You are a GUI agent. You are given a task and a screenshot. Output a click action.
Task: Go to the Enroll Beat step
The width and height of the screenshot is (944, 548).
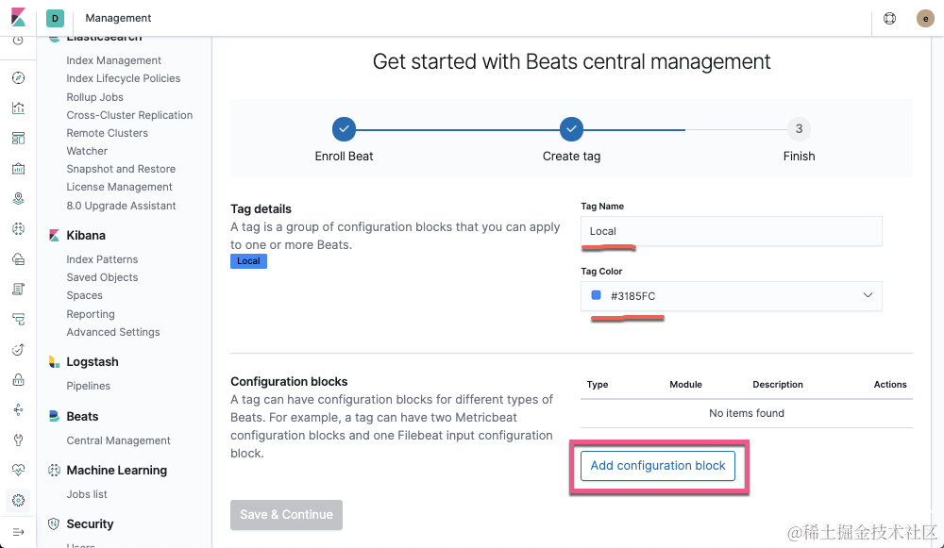pyautogui.click(x=344, y=129)
